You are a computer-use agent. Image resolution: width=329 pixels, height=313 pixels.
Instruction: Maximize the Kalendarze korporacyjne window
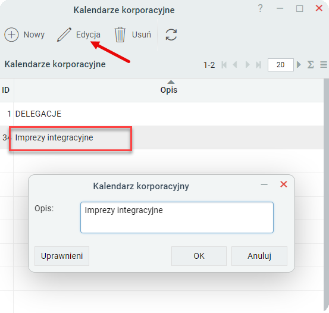(300, 8)
